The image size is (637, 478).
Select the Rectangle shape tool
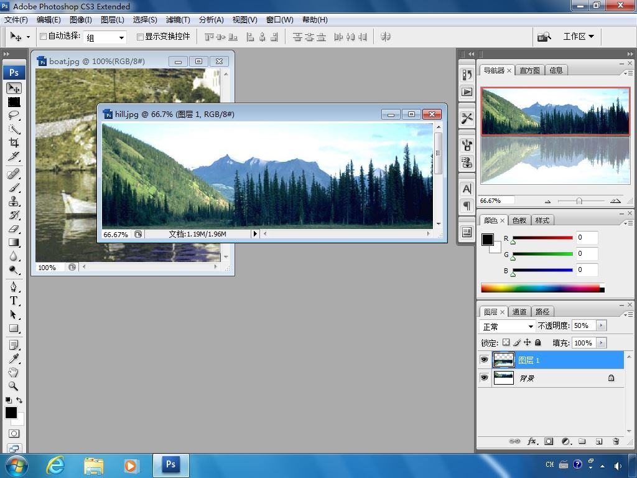tap(14, 328)
